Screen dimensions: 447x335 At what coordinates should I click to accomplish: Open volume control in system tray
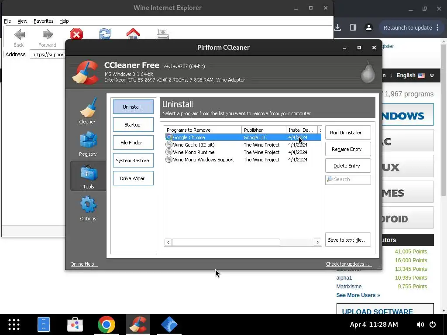tap(420, 325)
